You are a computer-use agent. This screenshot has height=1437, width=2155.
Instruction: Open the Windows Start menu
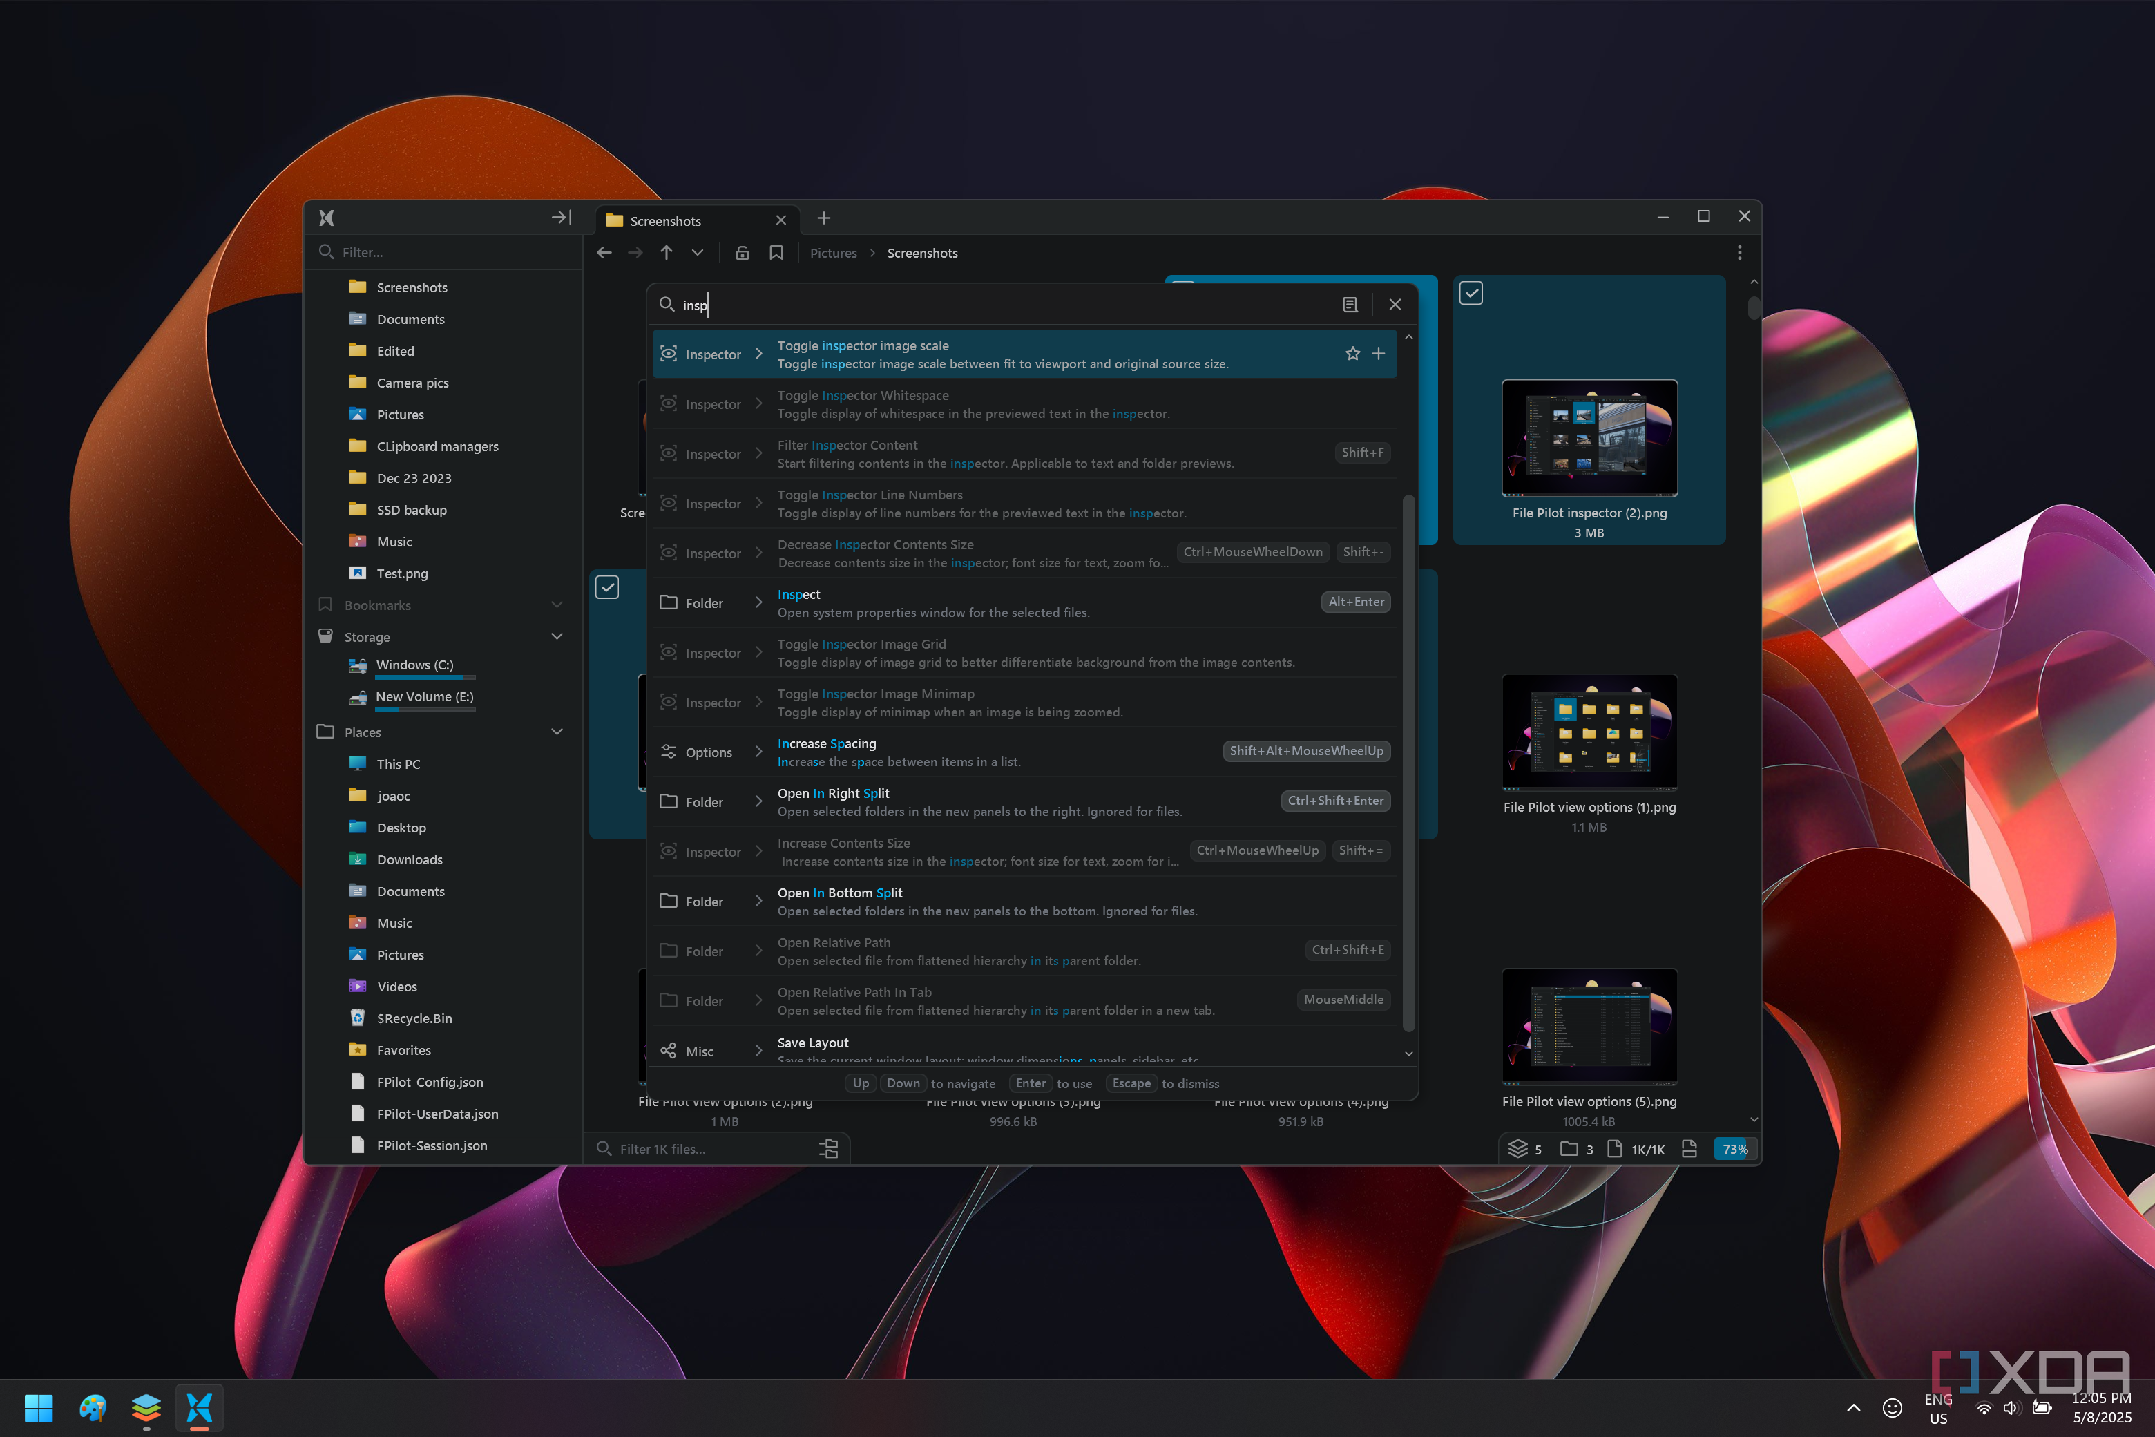(39, 1408)
